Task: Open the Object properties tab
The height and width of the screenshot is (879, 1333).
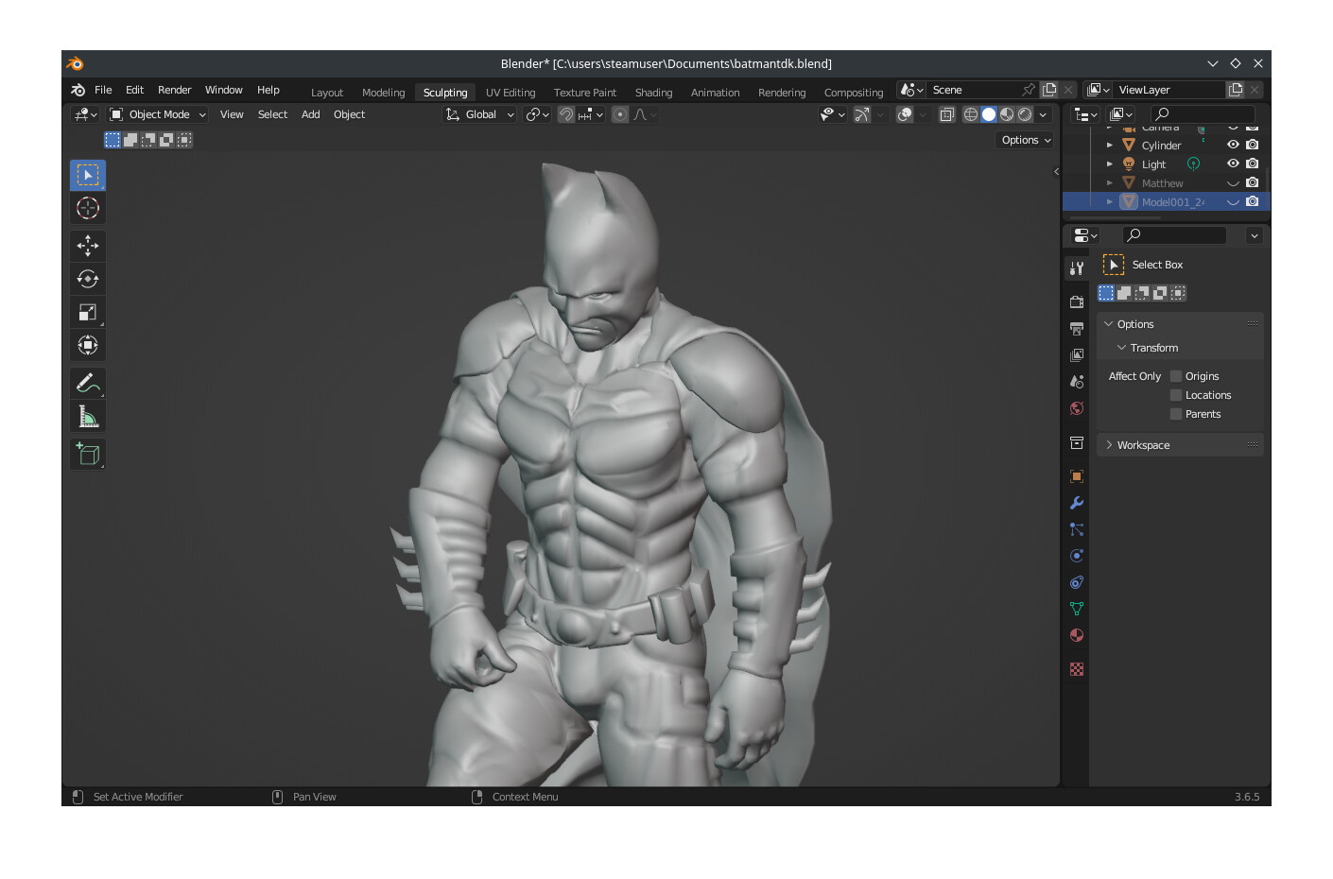Action: click(x=1077, y=476)
